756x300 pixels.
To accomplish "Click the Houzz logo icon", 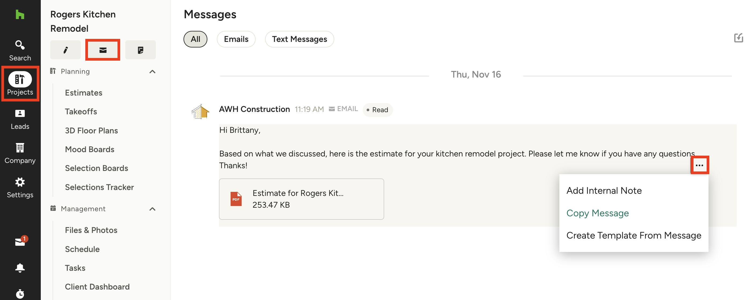I will pos(20,14).
